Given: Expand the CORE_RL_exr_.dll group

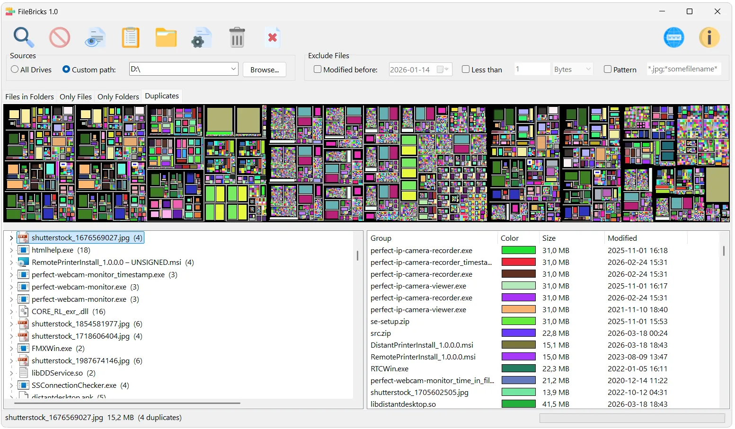Looking at the screenshot, I should pyautogui.click(x=11, y=312).
